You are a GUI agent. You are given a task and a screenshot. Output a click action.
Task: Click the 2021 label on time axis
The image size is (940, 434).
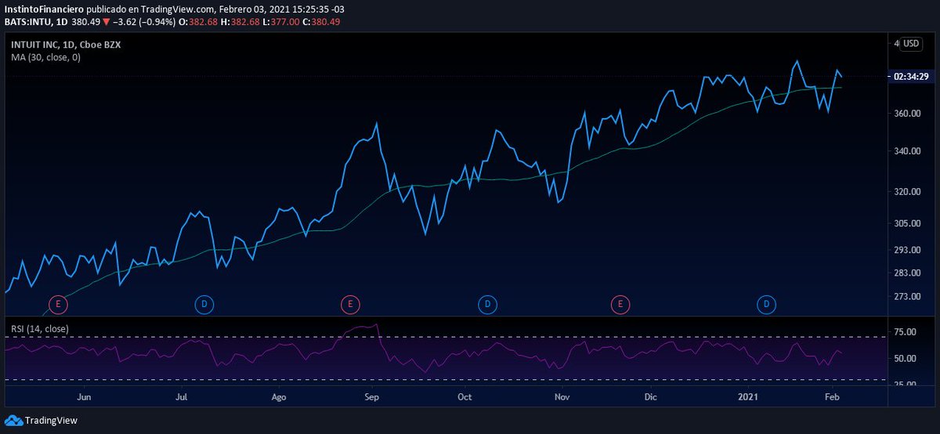(749, 397)
